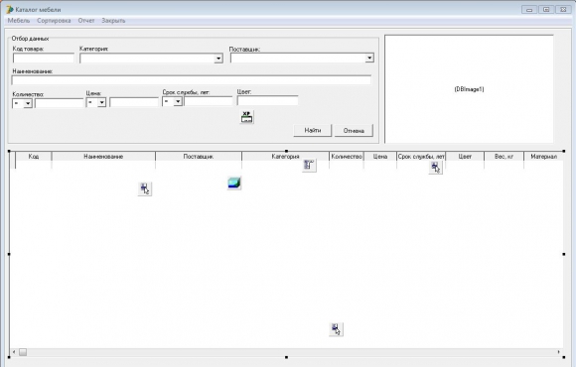The height and width of the screenshot is (367, 576).
Task: Click the grid's horizontal scrollbar thumb
Action: pyautogui.click(x=23, y=352)
